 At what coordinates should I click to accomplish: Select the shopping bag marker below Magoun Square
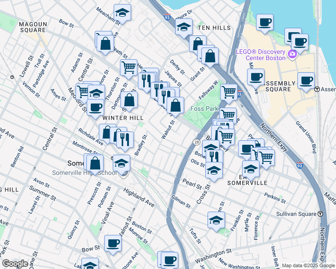point(105,43)
